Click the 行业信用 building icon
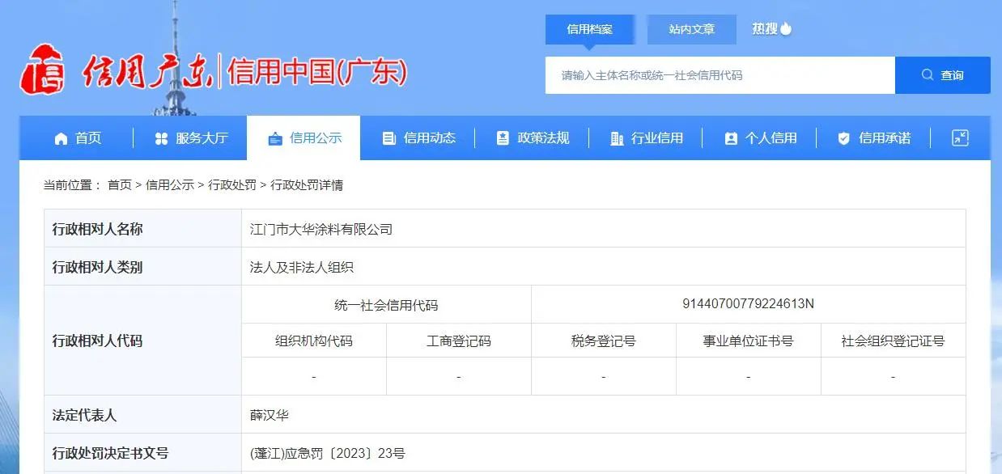Image resolution: width=1002 pixels, height=474 pixels. coord(617,138)
